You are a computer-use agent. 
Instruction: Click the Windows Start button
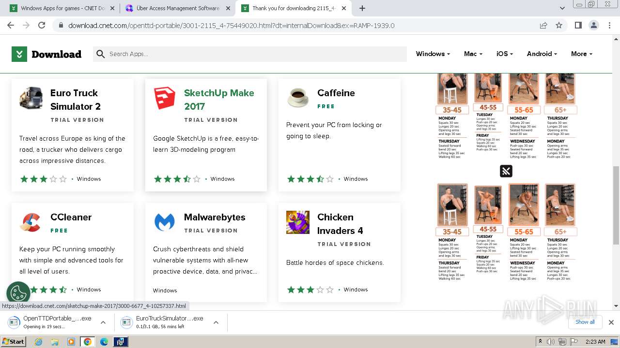(14, 342)
